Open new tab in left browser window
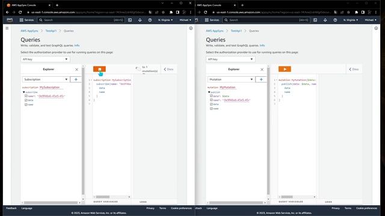The height and width of the screenshot is (216, 385). coord(57,5)
